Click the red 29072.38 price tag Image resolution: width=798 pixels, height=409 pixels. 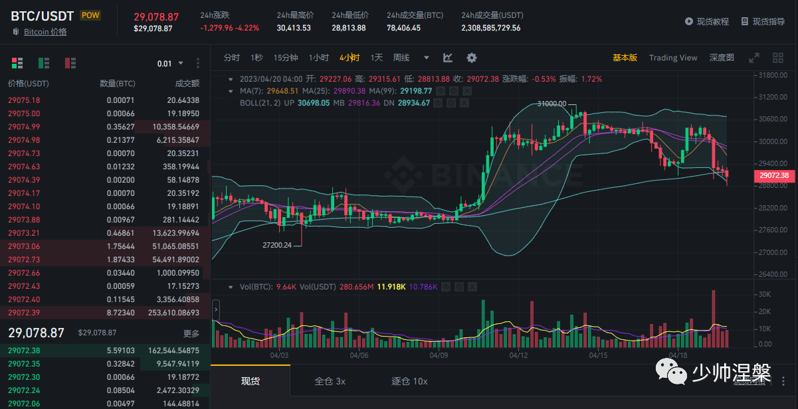[774, 175]
